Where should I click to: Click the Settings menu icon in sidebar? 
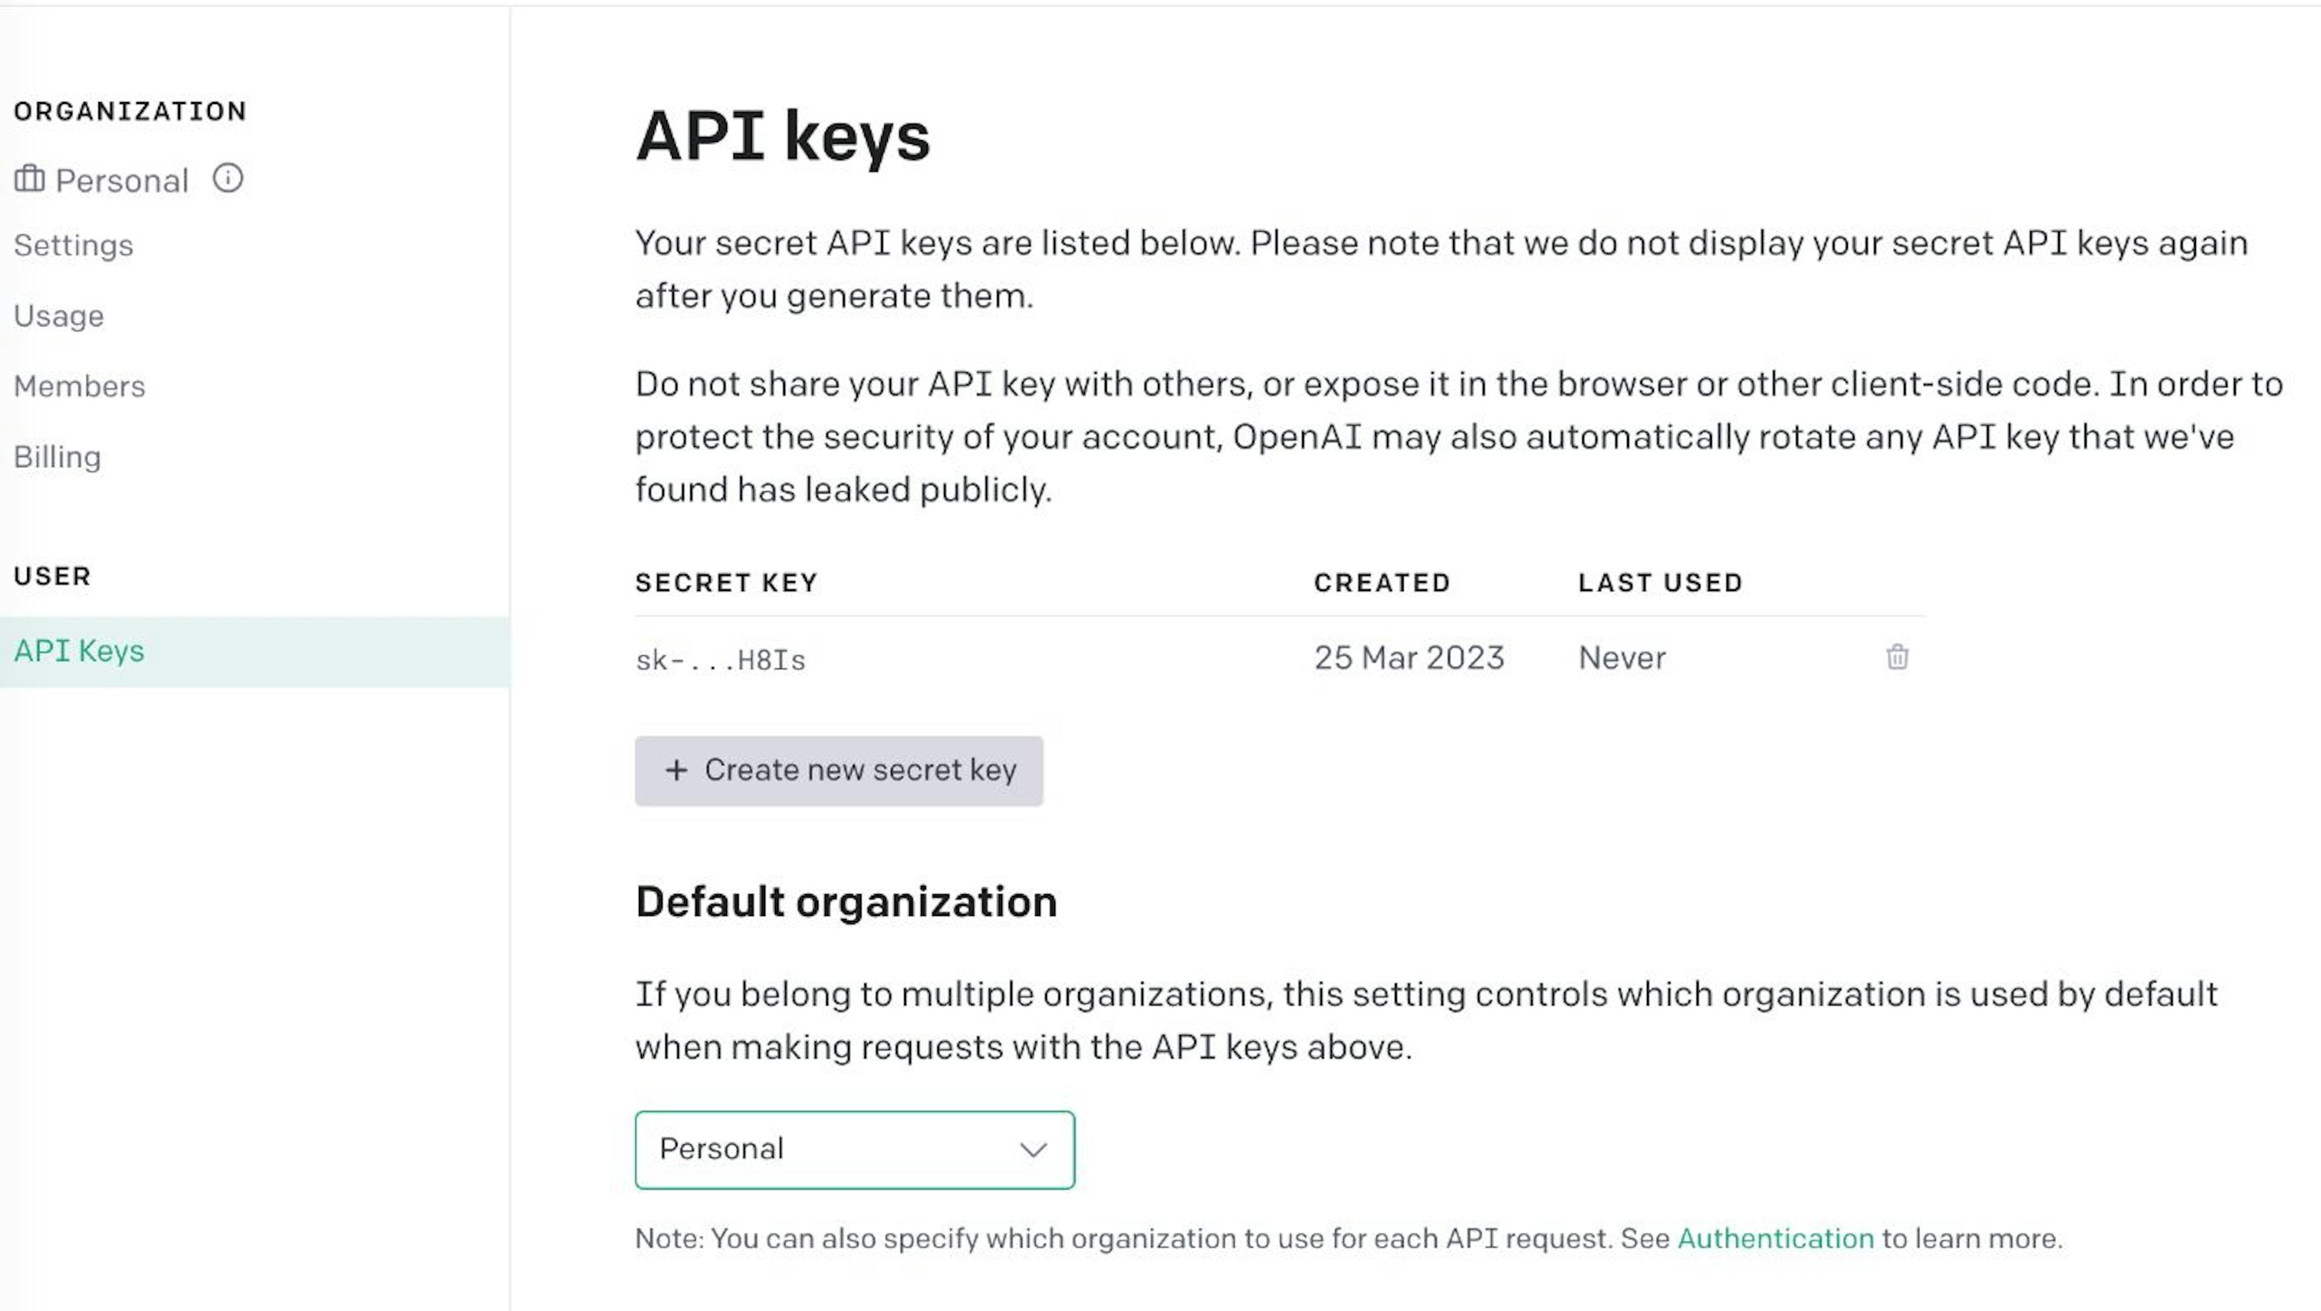[x=72, y=243]
